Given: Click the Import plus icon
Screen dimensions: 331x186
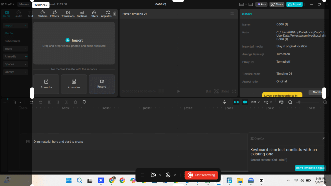Looking at the screenshot, I should pyautogui.click(x=68, y=40).
